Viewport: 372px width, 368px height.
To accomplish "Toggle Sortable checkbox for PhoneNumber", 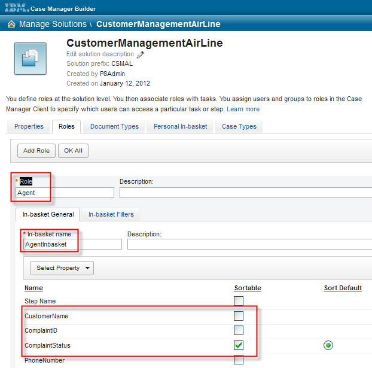I will pos(239,360).
